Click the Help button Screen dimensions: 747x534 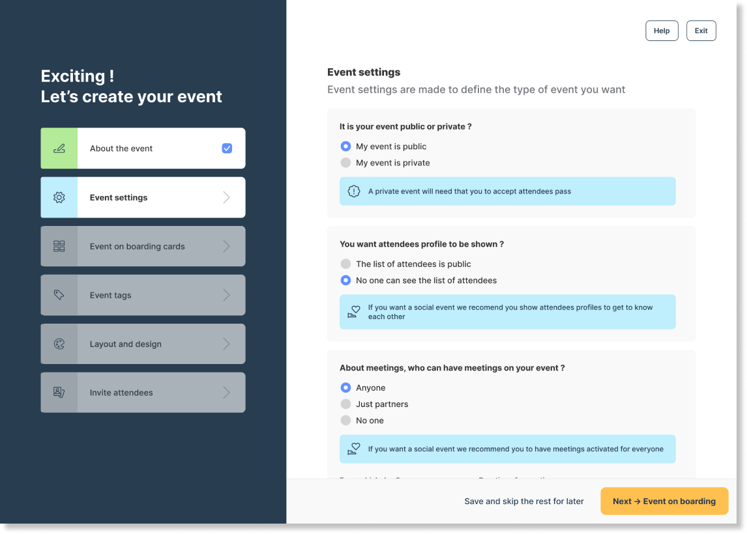pyautogui.click(x=662, y=31)
